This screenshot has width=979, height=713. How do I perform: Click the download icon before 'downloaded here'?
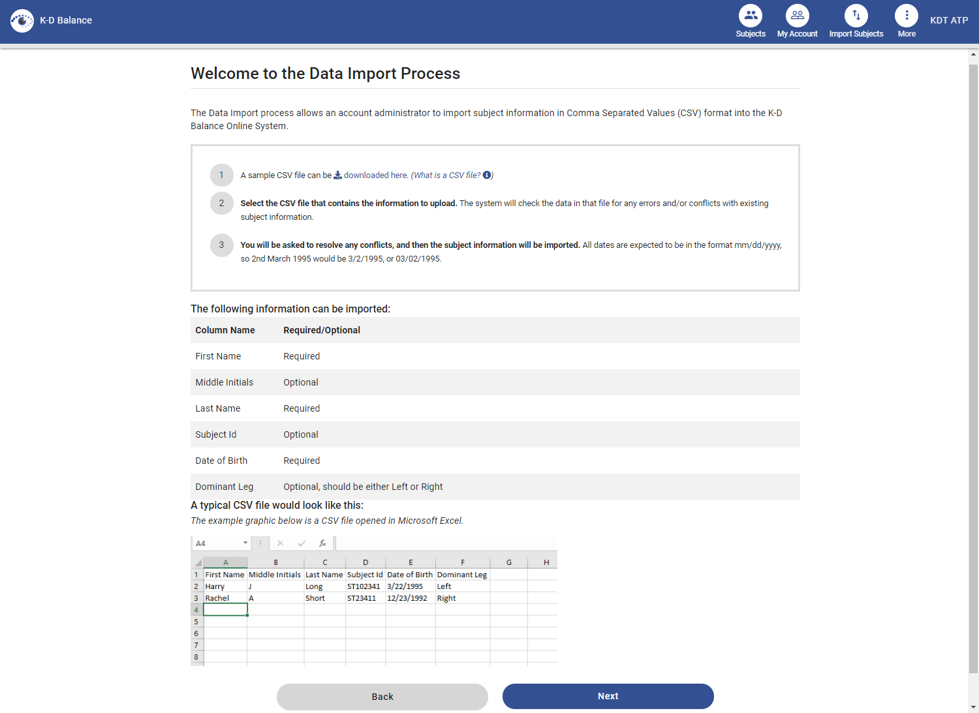click(x=338, y=175)
